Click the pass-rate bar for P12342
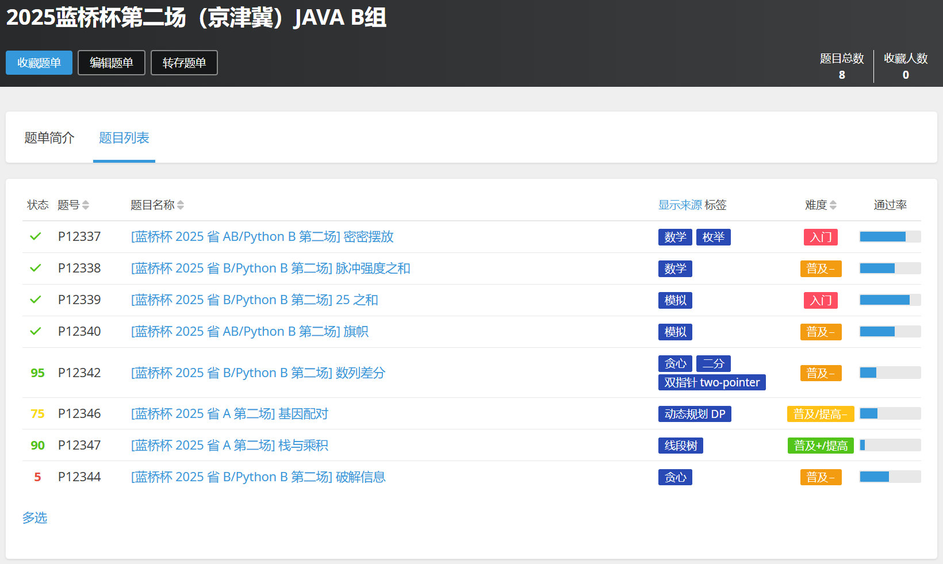Viewport: 943px width, 564px height. [890, 373]
